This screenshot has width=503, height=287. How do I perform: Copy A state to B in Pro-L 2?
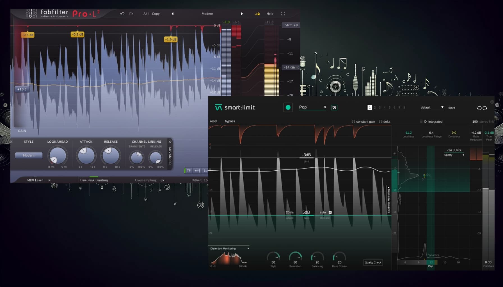click(x=156, y=14)
